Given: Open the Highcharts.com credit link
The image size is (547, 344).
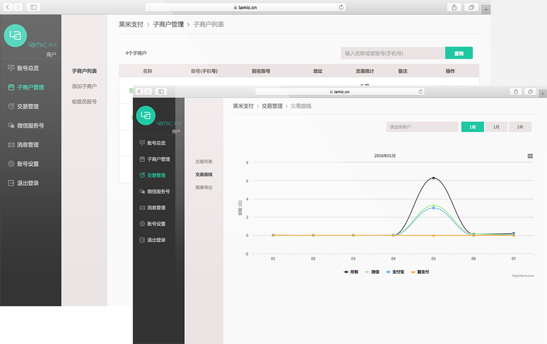Looking at the screenshot, I should pyautogui.click(x=522, y=276).
